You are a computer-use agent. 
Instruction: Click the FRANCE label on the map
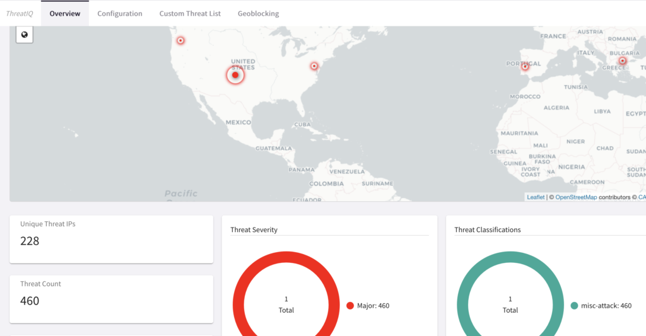point(553,36)
